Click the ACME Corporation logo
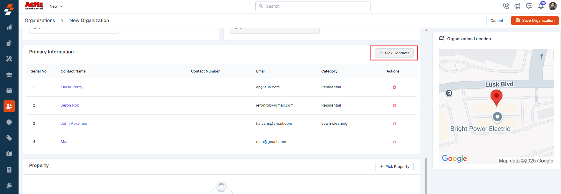The height and width of the screenshot is (194, 561). (x=34, y=6)
